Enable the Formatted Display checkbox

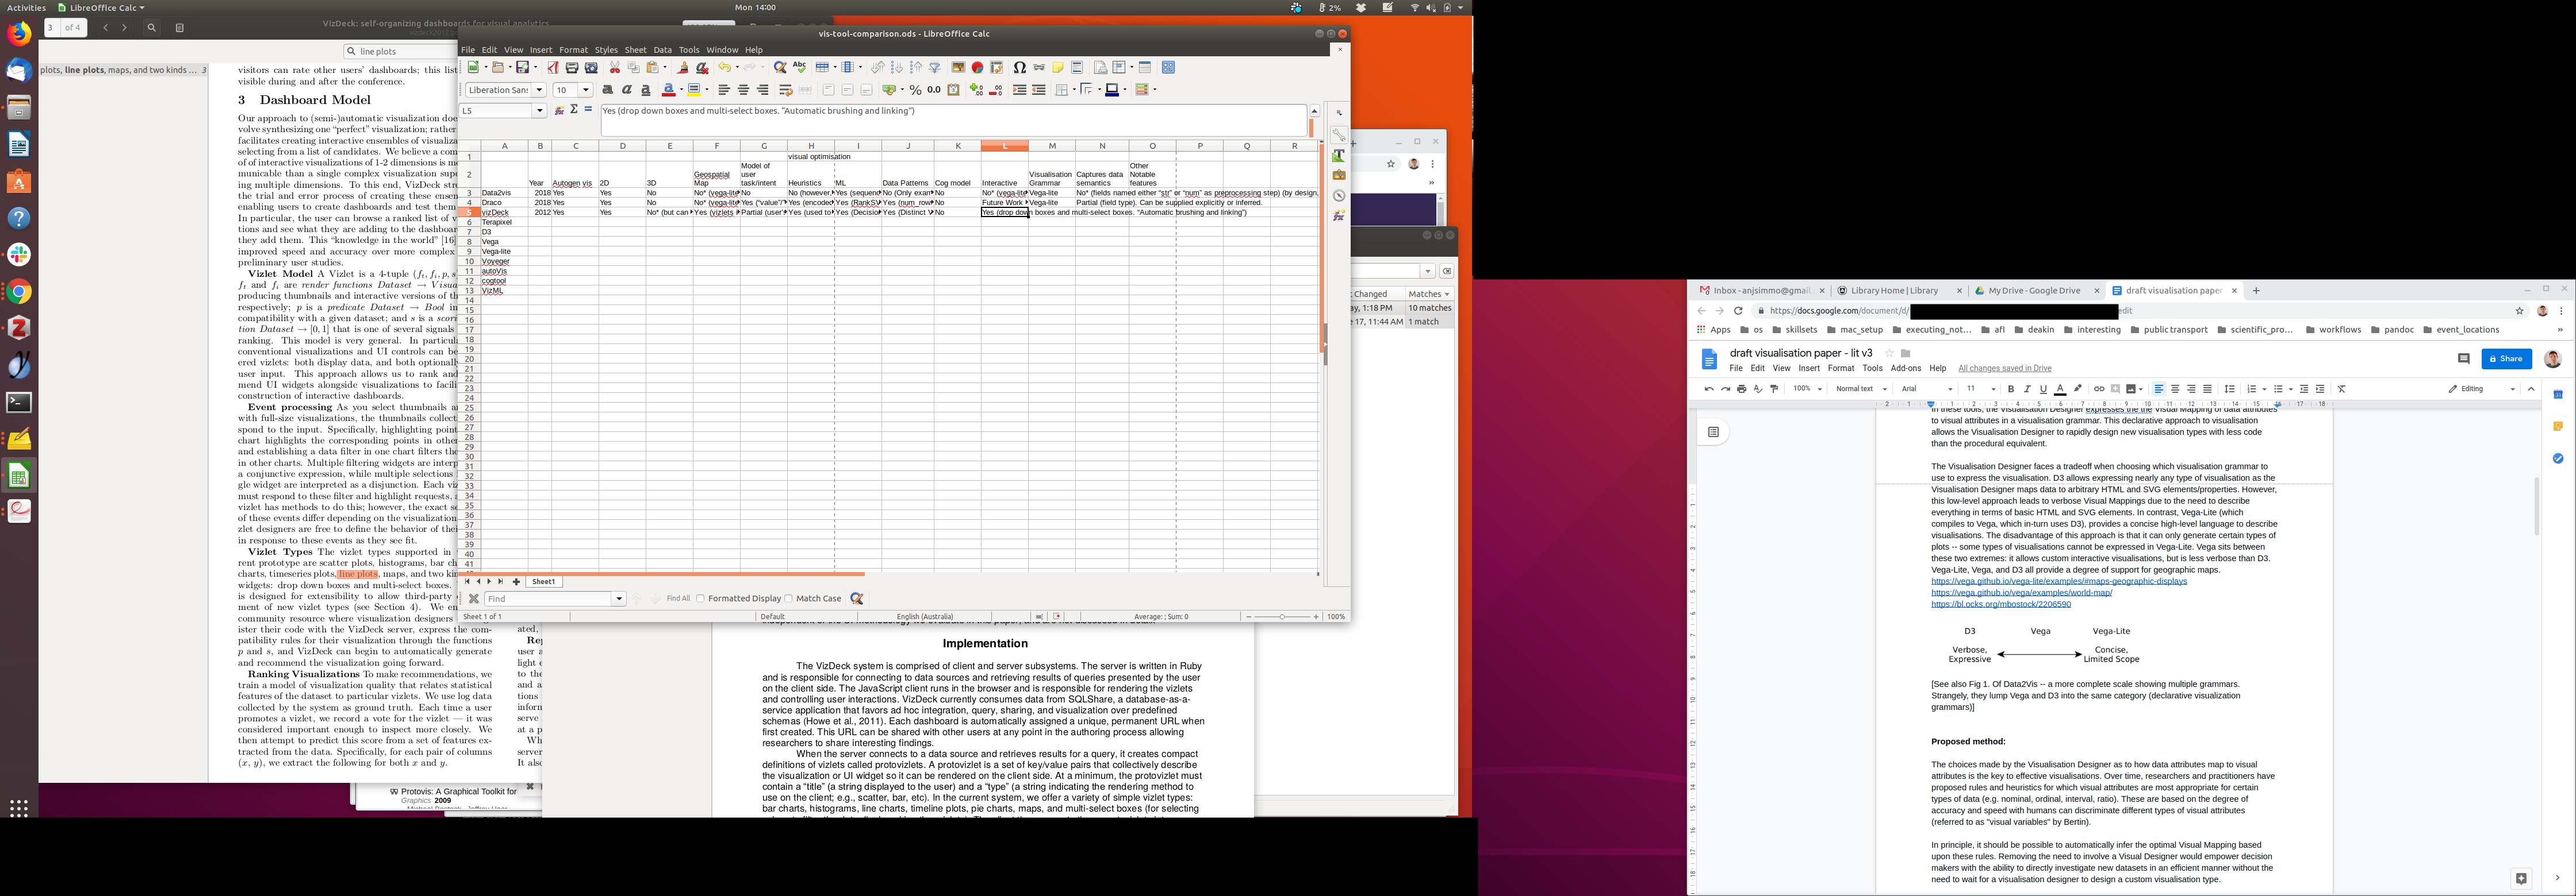coord(701,598)
